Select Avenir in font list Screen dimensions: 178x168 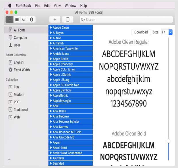[71, 143]
